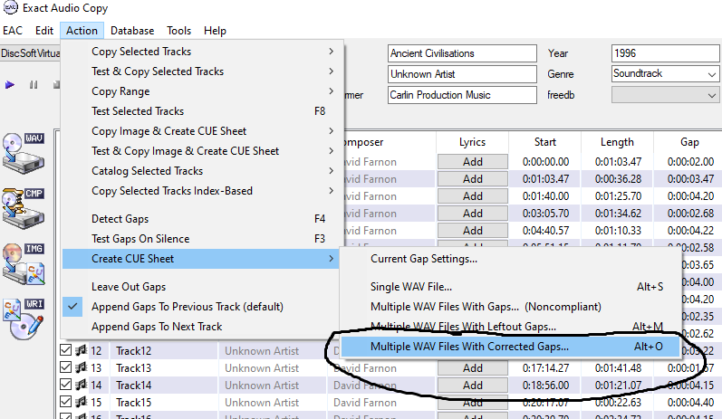Open the EAC menu

13,31
